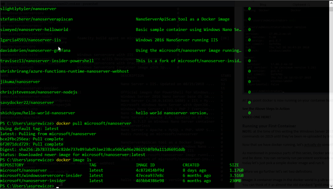Click the 'Using default tag: latest' line
This screenshot has width=333, height=189.
[29, 129]
